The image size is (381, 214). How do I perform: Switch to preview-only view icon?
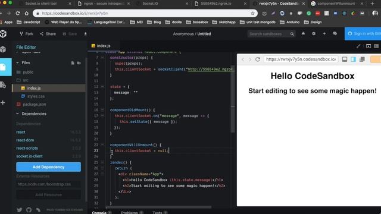pyautogui.click(x=376, y=46)
